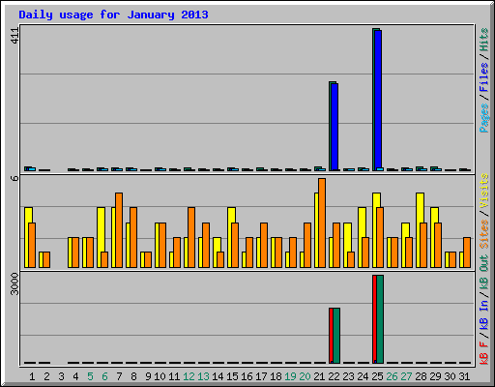Click day label 18 on the x-axis
Viewport: 495px width, 387px height.
click(276, 376)
